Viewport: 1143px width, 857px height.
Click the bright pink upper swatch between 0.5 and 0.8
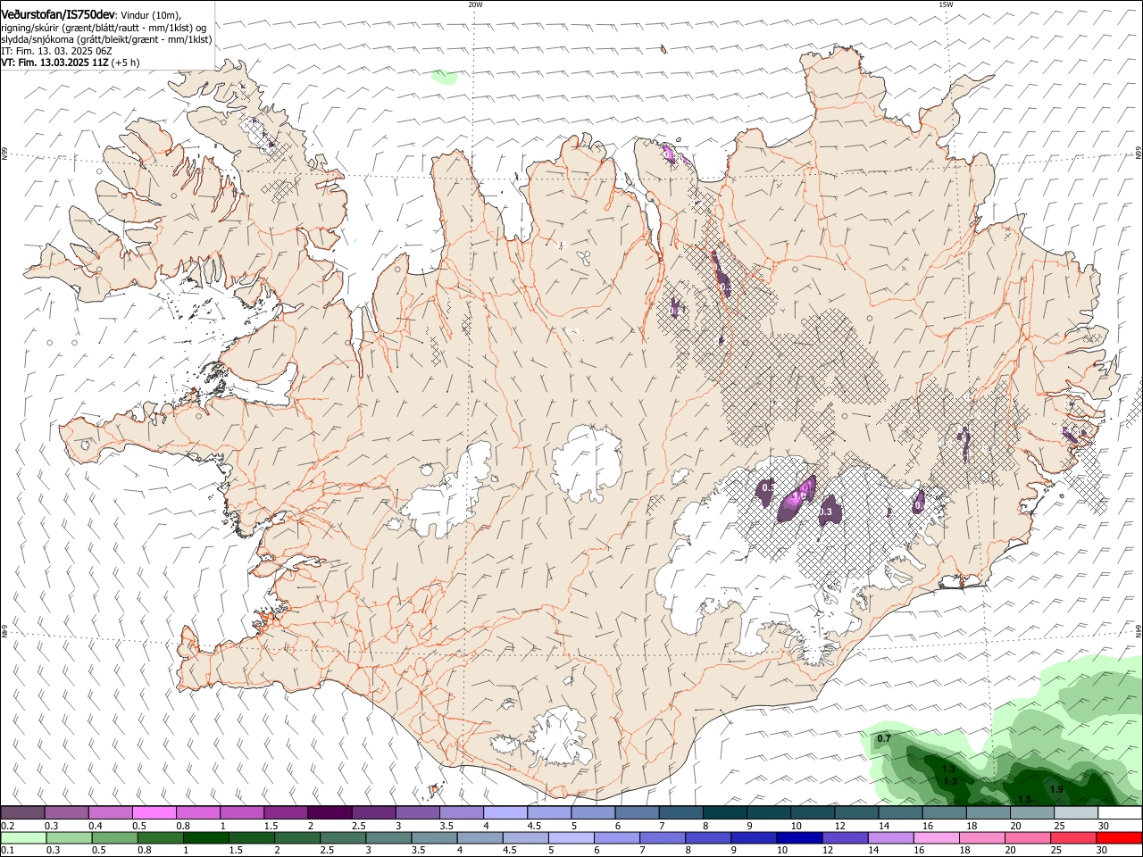pos(154,813)
